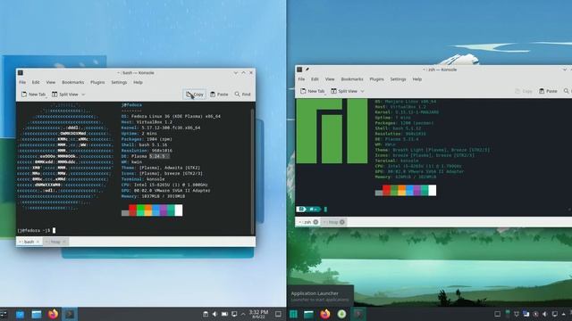Close the htop tab in Fedora Konsole

tap(64, 242)
